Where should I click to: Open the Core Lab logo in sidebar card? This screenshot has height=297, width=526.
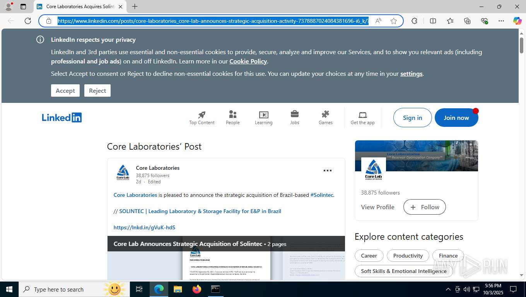tap(374, 170)
